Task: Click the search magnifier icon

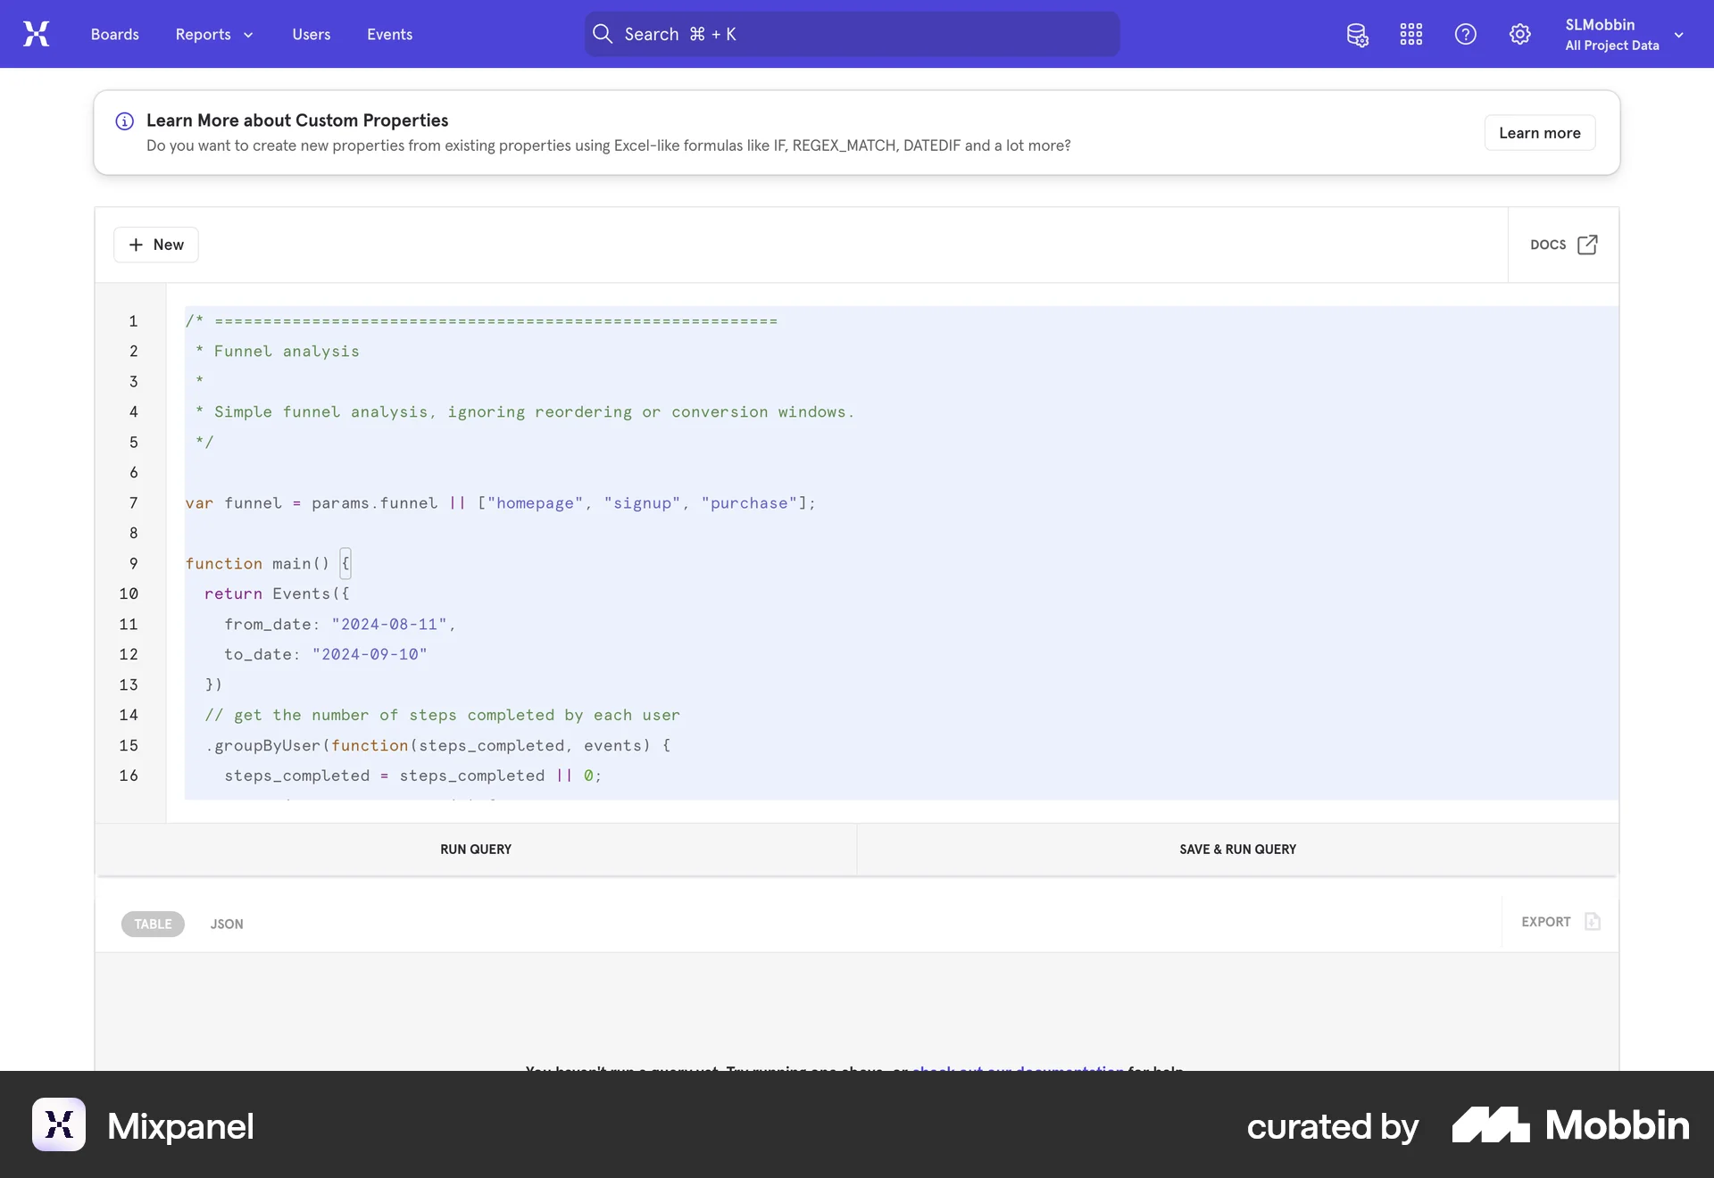Action: coord(603,34)
